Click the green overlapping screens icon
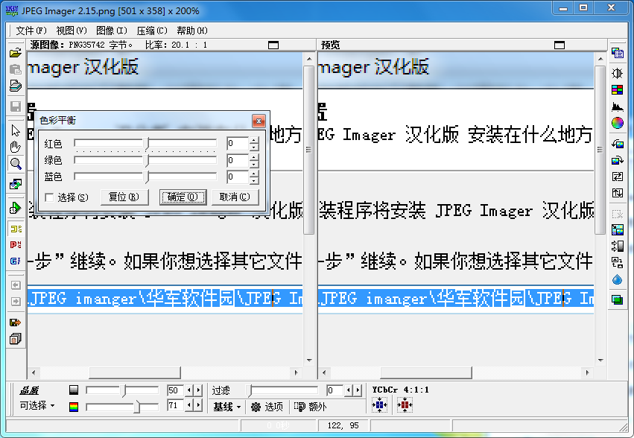The width and height of the screenshot is (634, 438). click(618, 299)
